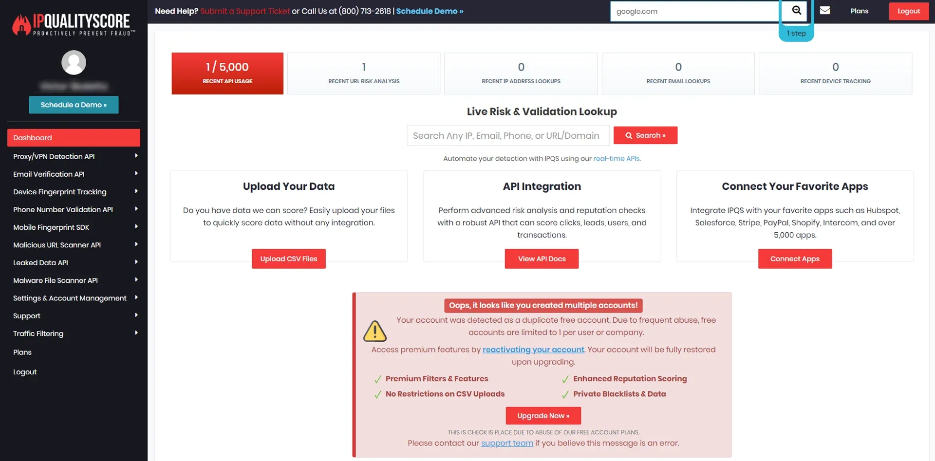Expand the Malicious URL Scanner API arrow
The image size is (935, 461).
(136, 245)
